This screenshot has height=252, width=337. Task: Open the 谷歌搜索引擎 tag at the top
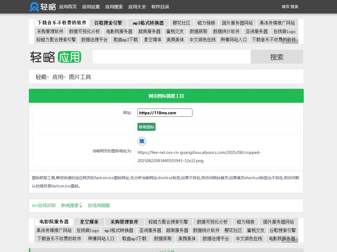(108, 23)
